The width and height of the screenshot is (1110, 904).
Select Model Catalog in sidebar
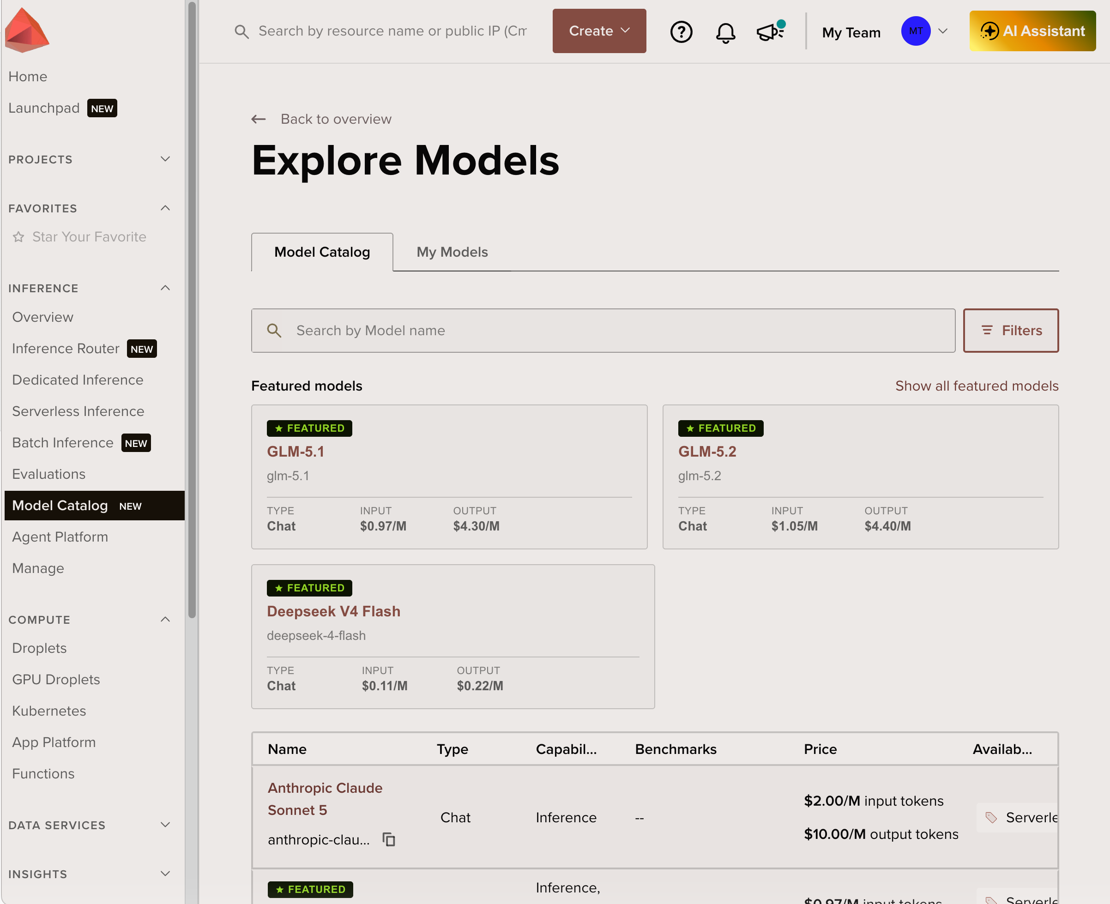tap(94, 506)
